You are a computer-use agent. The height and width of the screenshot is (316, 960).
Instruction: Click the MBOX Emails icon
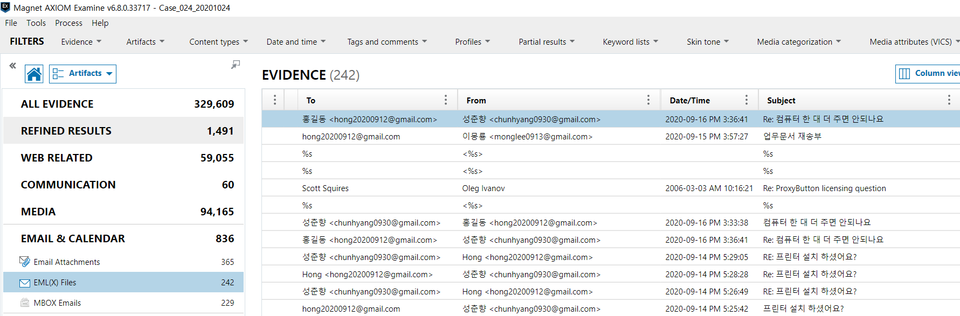pyautogui.click(x=25, y=303)
